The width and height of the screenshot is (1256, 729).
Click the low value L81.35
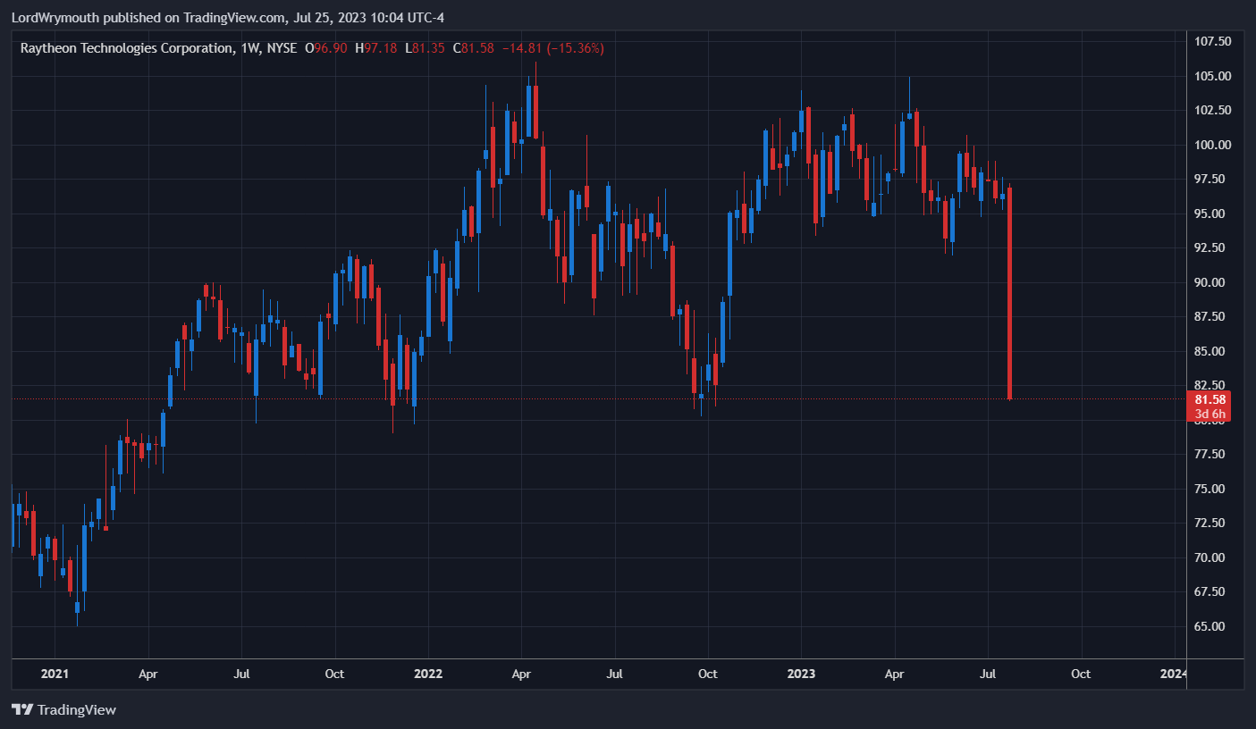pos(426,48)
